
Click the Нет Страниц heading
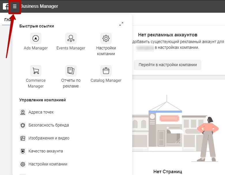point(168,172)
